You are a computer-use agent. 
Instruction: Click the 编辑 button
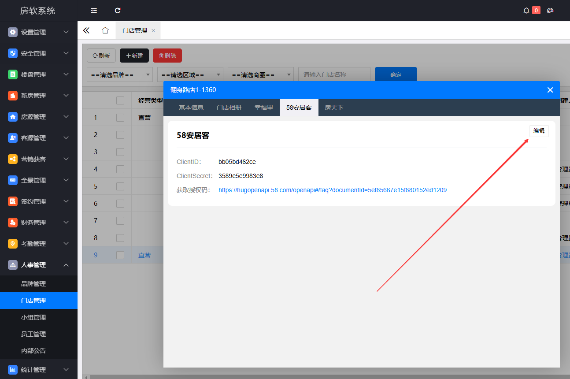pyautogui.click(x=539, y=131)
